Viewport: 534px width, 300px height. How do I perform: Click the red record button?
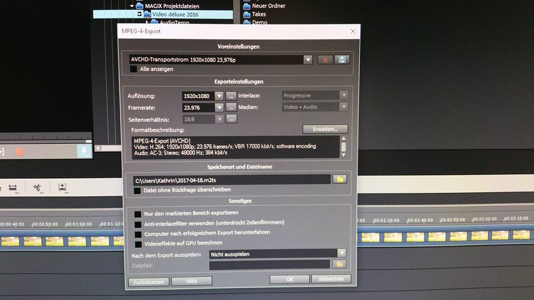(19, 151)
